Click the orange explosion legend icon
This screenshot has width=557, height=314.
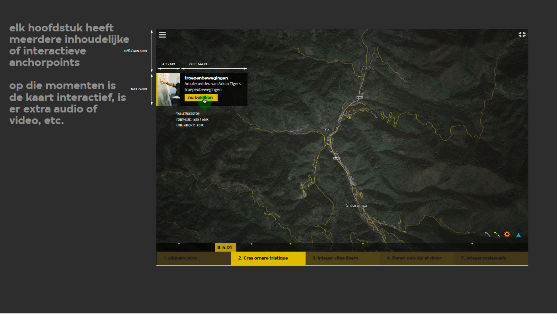pyautogui.click(x=507, y=235)
